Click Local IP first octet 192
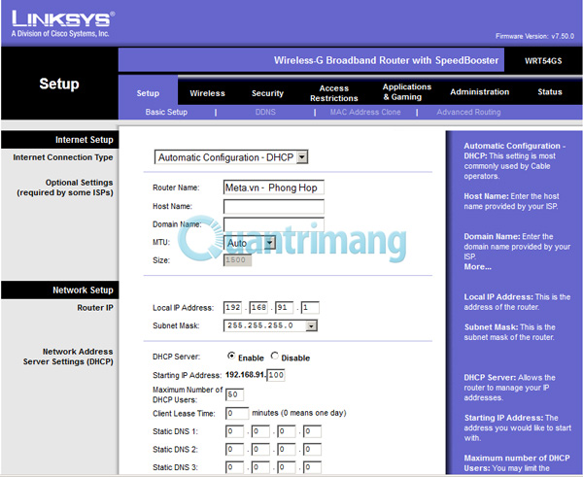The width and height of the screenshot is (583, 477). pyautogui.click(x=233, y=307)
